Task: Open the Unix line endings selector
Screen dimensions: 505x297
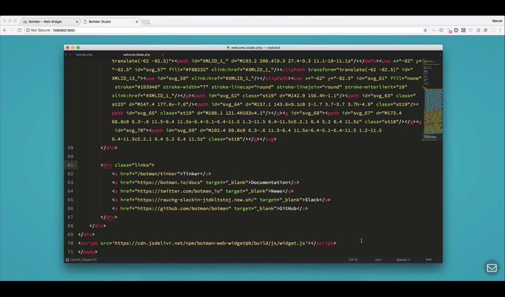Action: [378, 260]
